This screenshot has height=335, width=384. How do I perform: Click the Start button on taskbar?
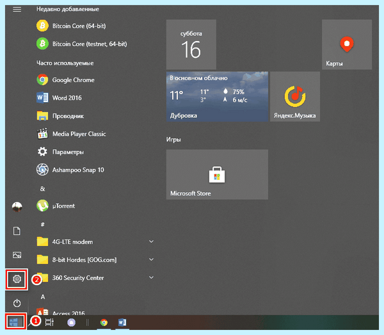[15, 322]
